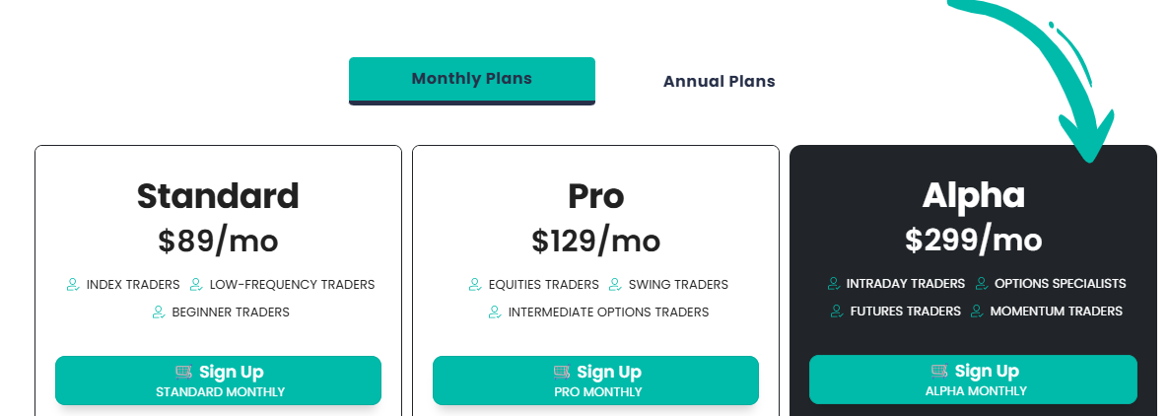This screenshot has width=1169, height=416.
Task: Click the Swing Traders user icon
Action: pyautogui.click(x=614, y=285)
